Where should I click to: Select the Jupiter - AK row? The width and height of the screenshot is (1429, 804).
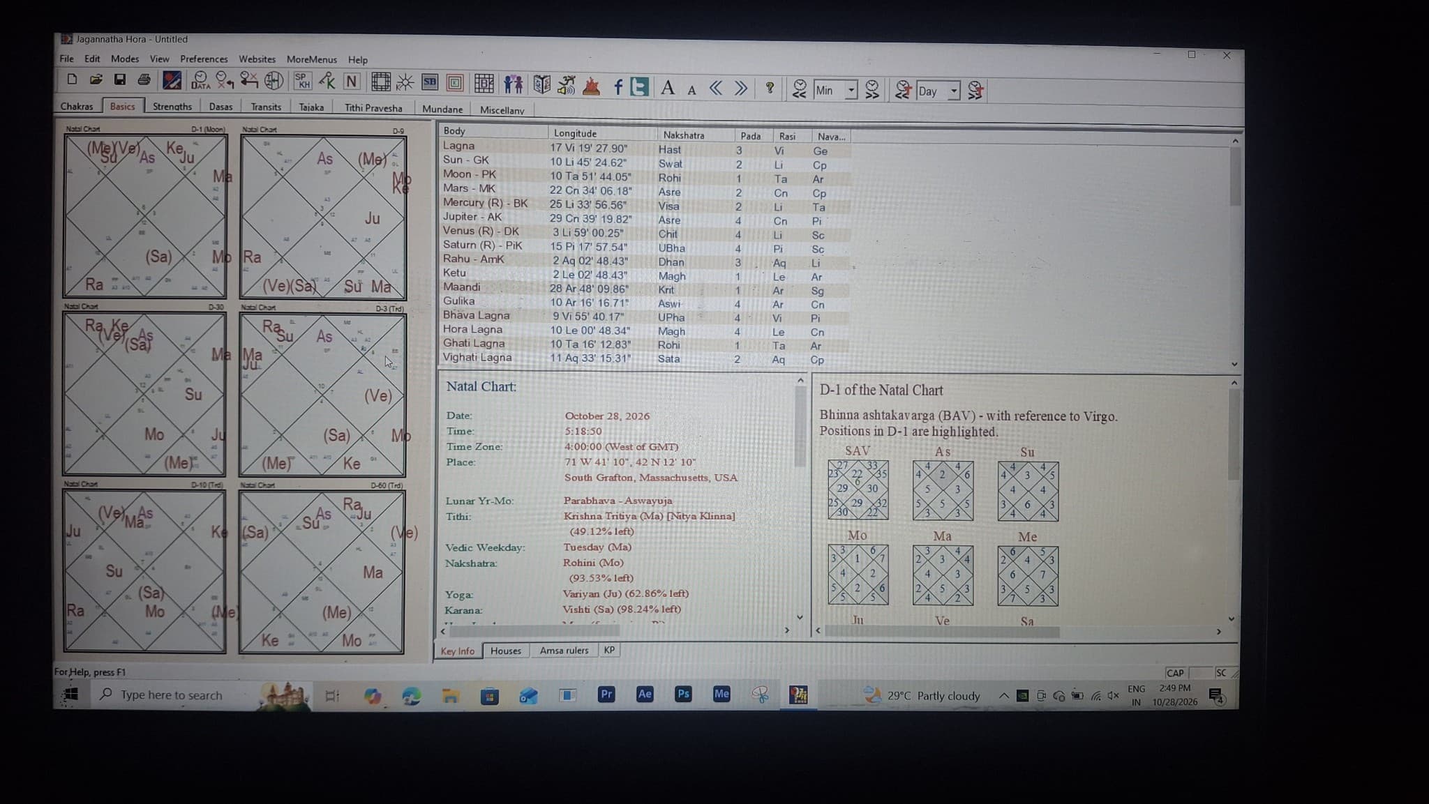tap(645, 218)
